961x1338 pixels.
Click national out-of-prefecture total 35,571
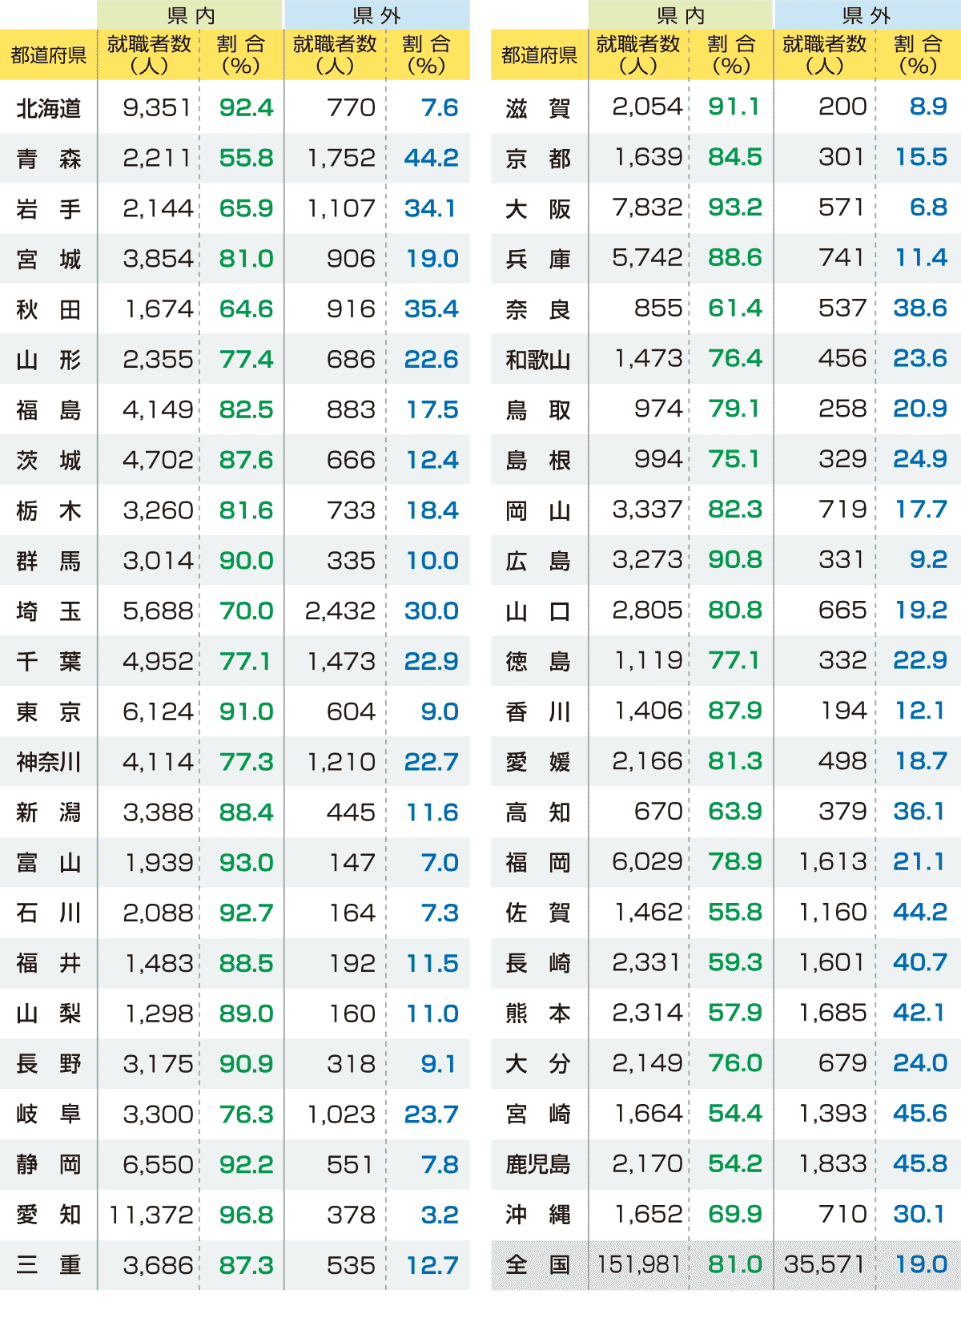click(825, 1265)
